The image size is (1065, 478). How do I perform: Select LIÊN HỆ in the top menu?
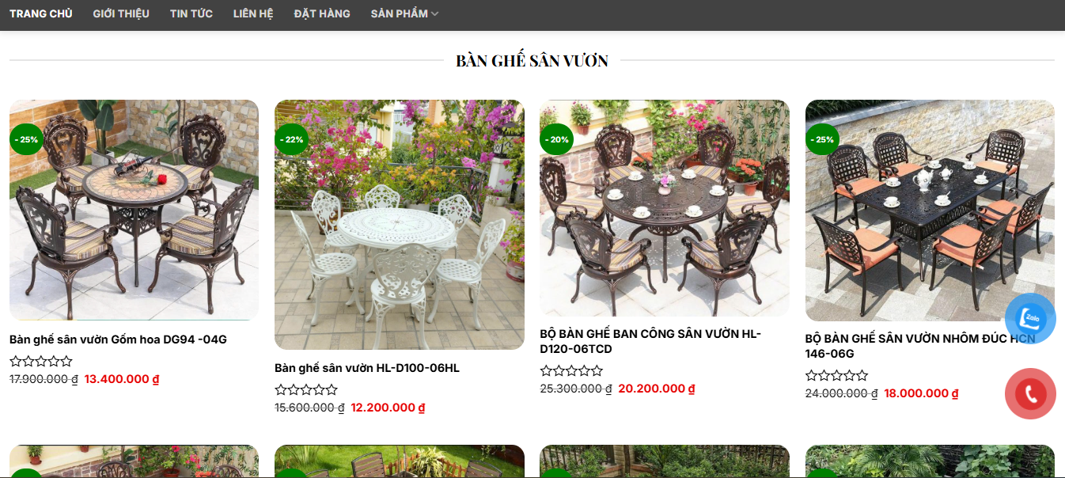click(x=253, y=13)
